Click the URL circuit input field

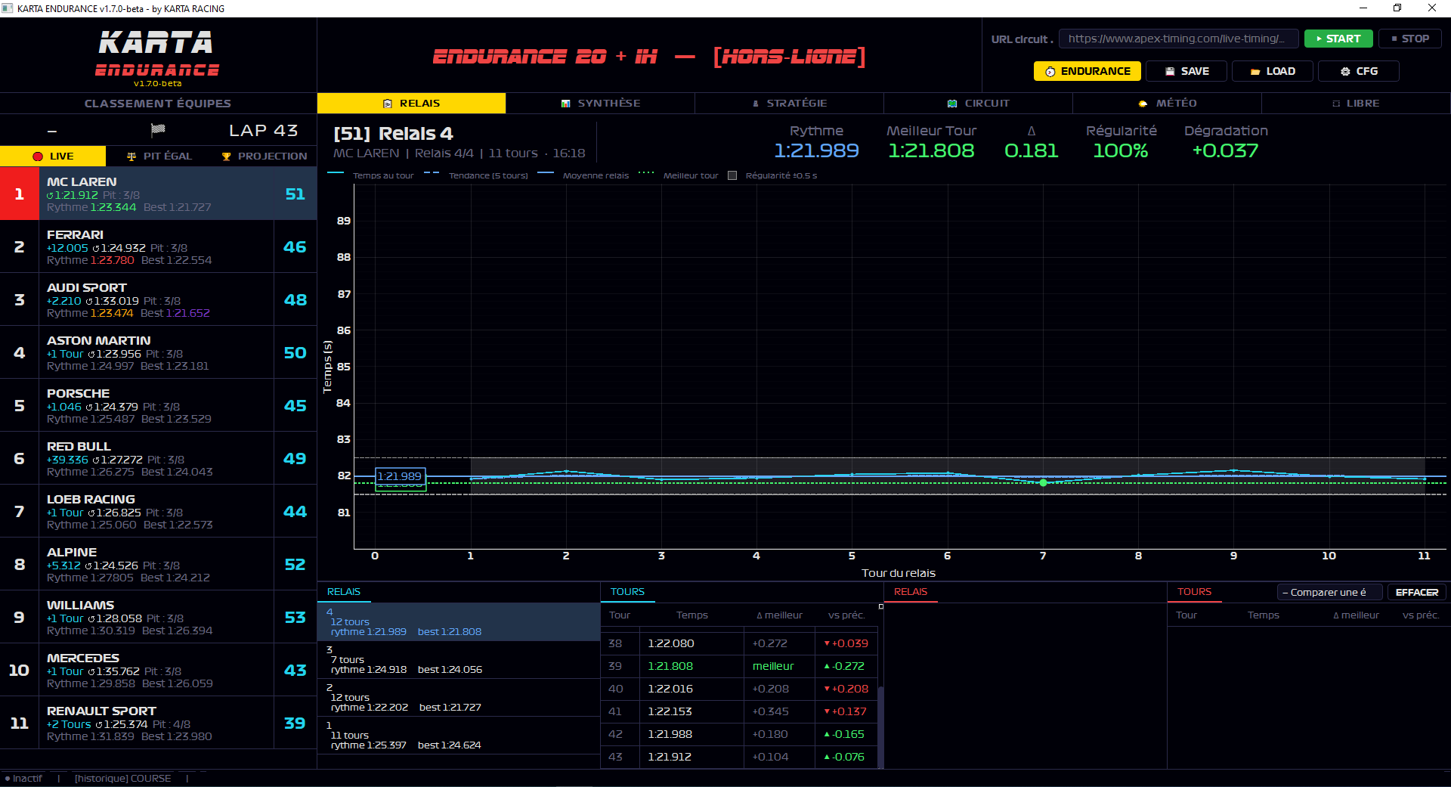[x=1179, y=39]
